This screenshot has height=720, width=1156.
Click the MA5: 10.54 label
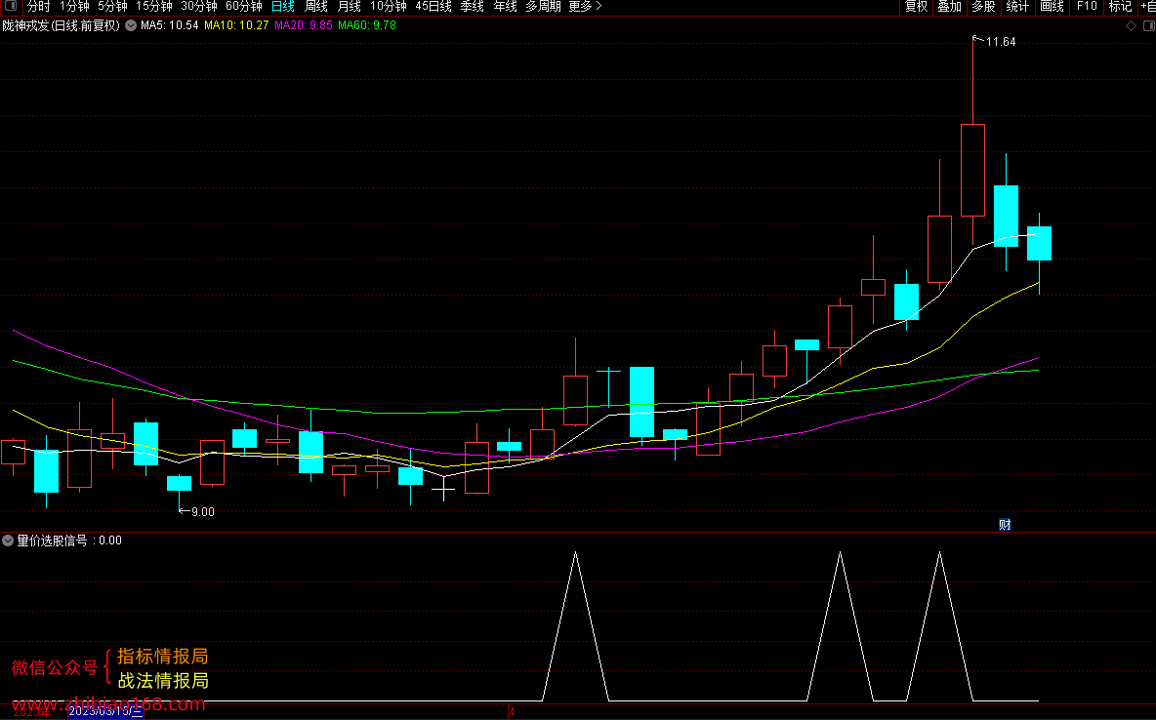(x=170, y=25)
